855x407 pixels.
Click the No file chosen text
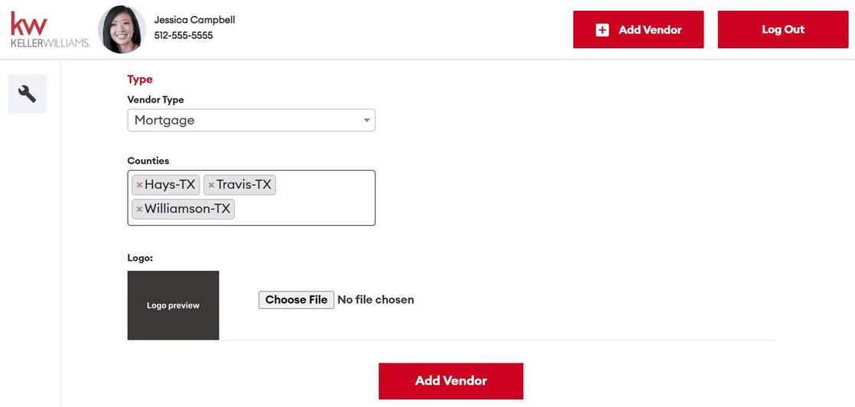click(x=375, y=300)
